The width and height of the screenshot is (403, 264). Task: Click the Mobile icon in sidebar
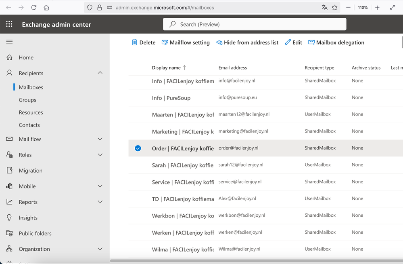pos(10,186)
